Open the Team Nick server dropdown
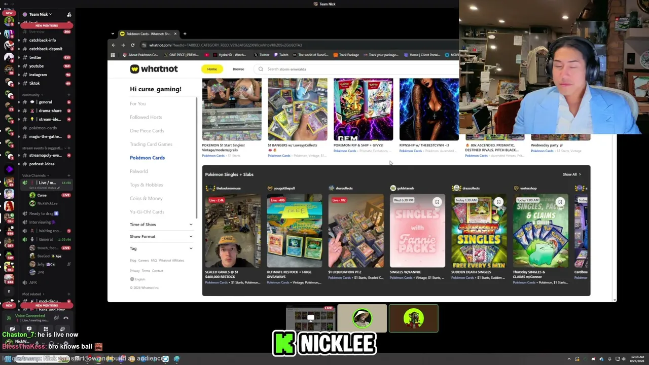 [40, 14]
